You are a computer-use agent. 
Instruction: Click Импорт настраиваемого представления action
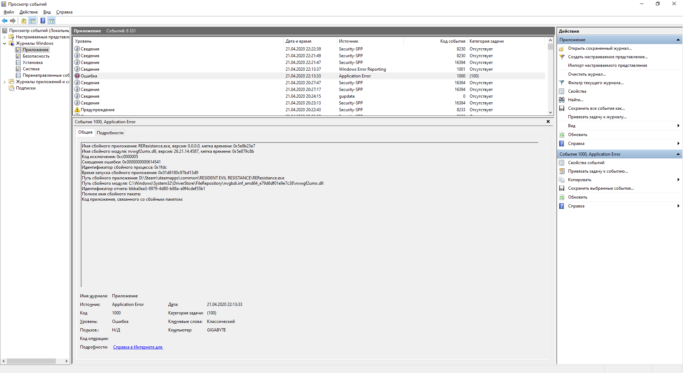coord(608,65)
